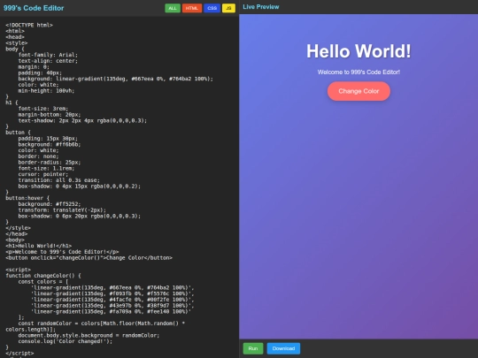Select the green ALL tab
478x358 pixels.
click(x=173, y=8)
